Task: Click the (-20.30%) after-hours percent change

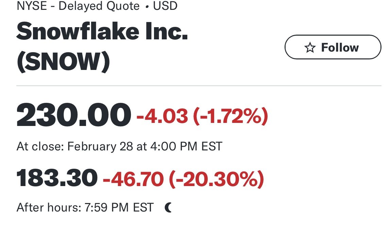Action: tap(217, 179)
